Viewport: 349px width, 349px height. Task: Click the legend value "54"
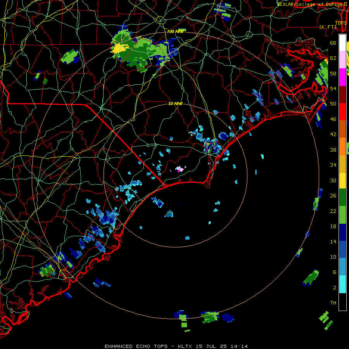[333, 88]
